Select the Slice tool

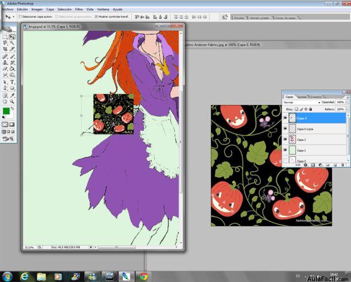point(12,49)
